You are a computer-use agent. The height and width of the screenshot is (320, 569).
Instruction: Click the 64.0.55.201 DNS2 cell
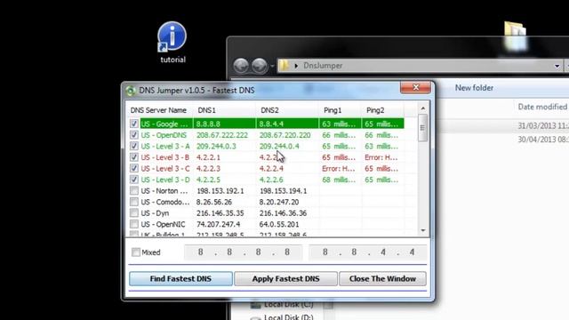(279, 224)
